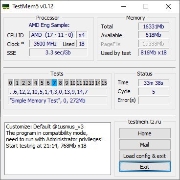The height and width of the screenshot is (180, 180).
Task: Click the Exit button
Action: [x=145, y=167]
